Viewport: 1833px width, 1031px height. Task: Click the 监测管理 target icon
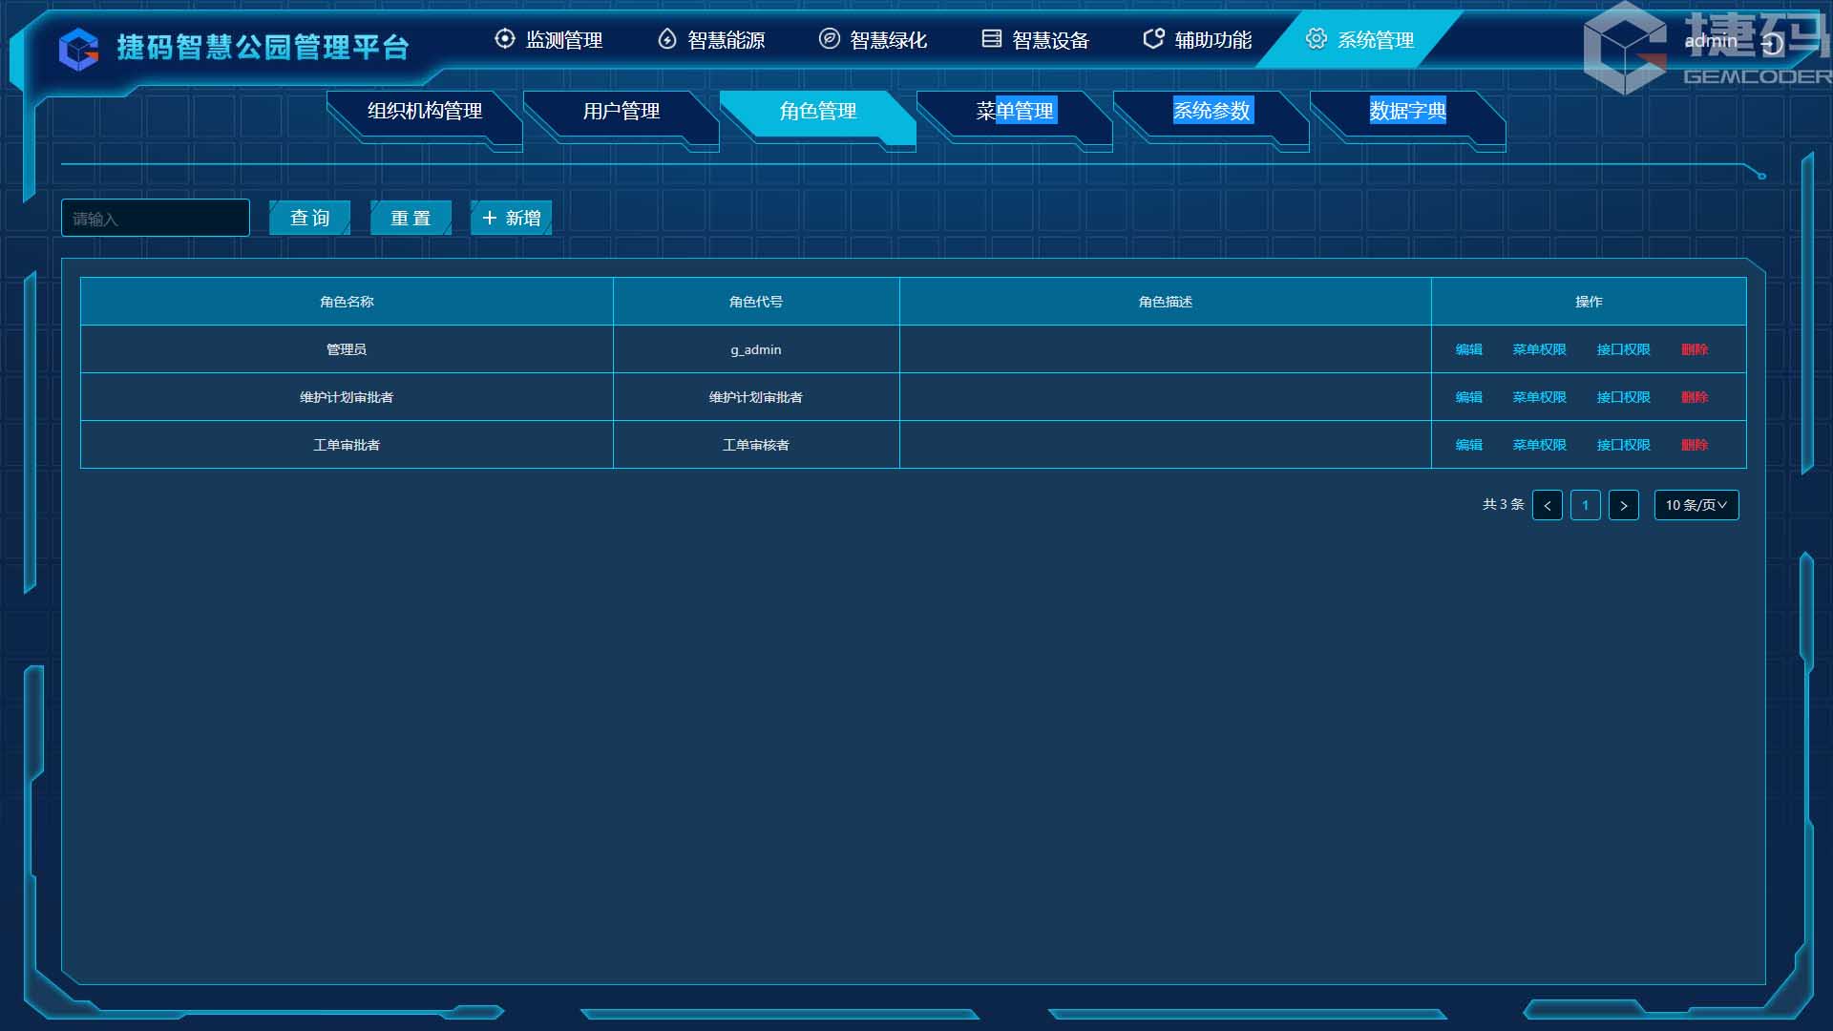coord(504,39)
